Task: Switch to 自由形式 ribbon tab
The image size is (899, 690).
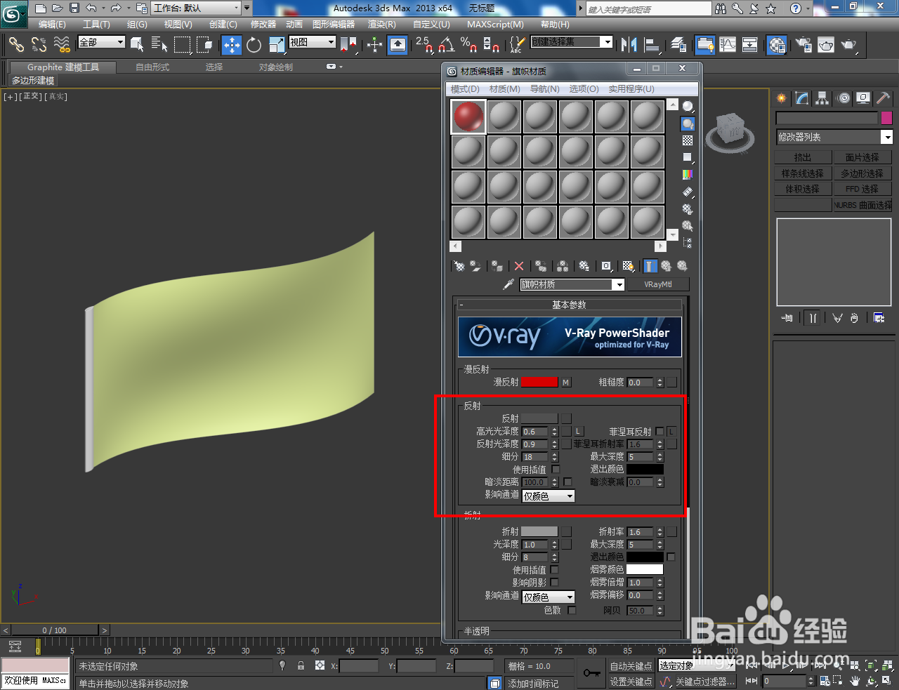Action: click(152, 67)
